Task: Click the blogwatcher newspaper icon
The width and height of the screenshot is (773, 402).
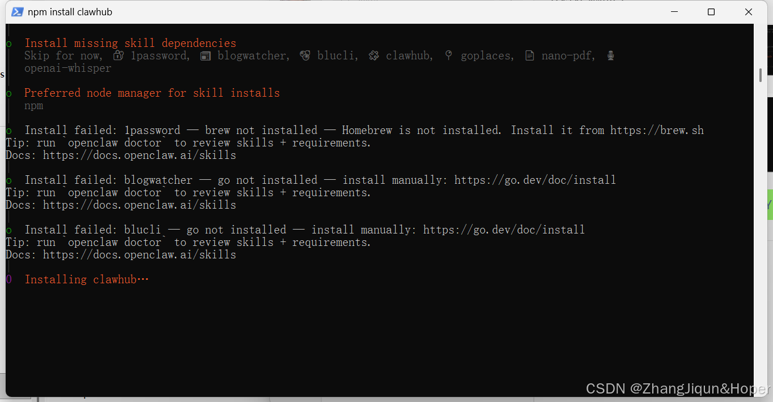Action: coord(206,55)
